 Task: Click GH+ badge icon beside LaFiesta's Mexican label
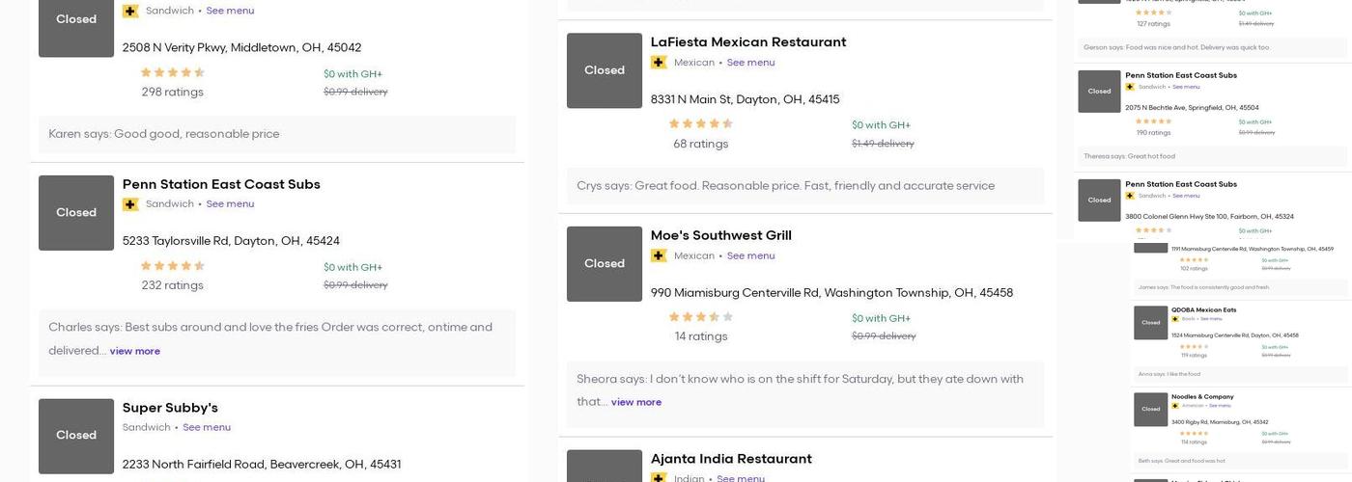point(659,63)
